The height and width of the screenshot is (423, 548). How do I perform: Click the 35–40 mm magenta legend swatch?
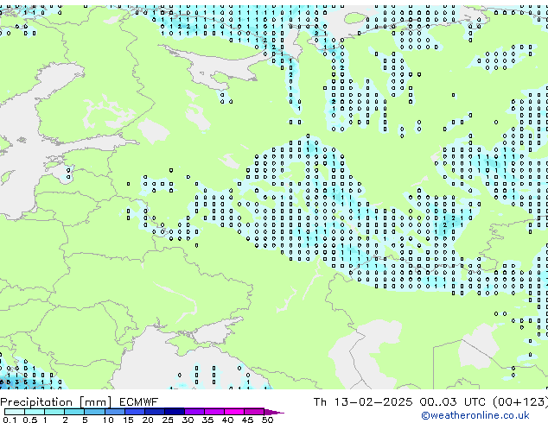pos(214,412)
